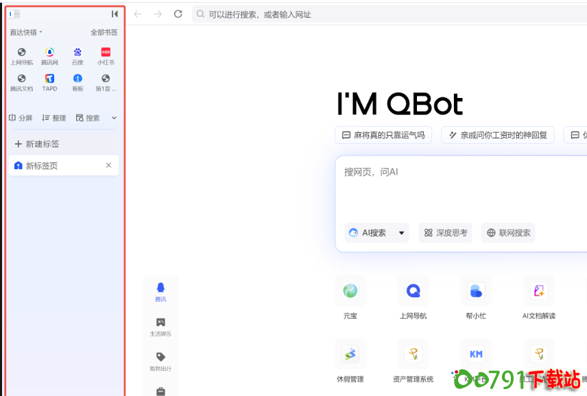Screen dimensions: 587x396
Task: Toggle 深度思考 mode
Action: coord(446,233)
